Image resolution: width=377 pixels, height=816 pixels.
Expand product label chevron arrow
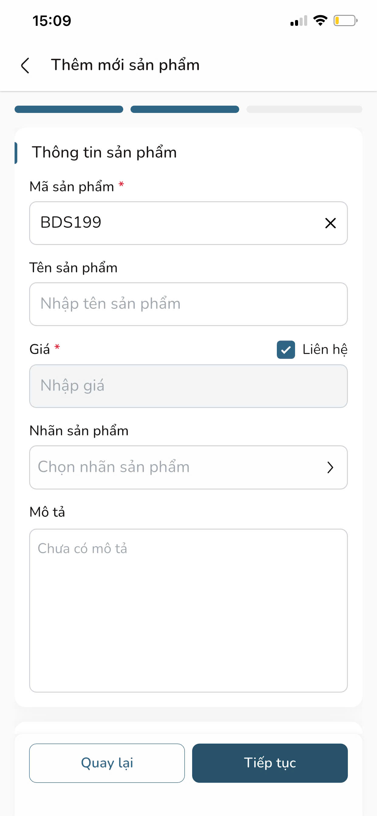(x=330, y=467)
